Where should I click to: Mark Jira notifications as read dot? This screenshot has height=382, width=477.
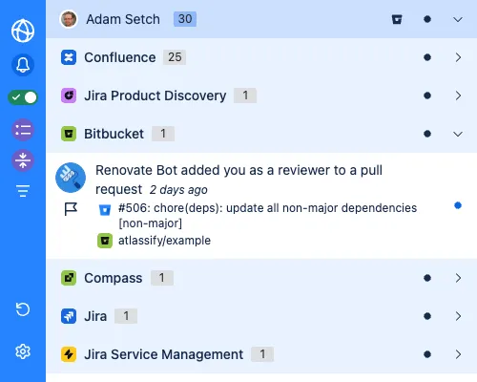pyautogui.click(x=427, y=316)
